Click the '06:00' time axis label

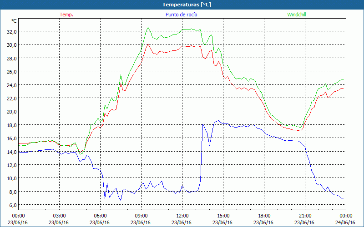pyautogui.click(x=100, y=216)
